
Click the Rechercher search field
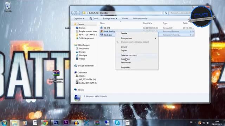(180, 13)
